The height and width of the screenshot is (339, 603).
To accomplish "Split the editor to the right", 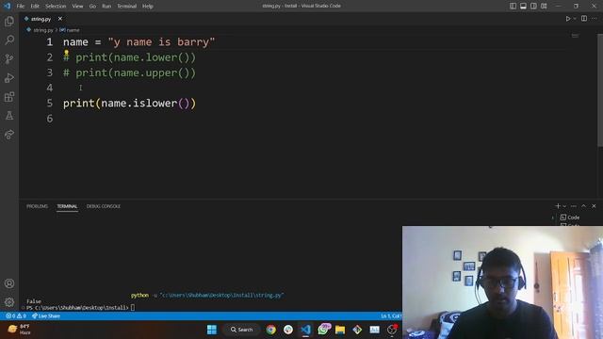I will click(x=584, y=19).
